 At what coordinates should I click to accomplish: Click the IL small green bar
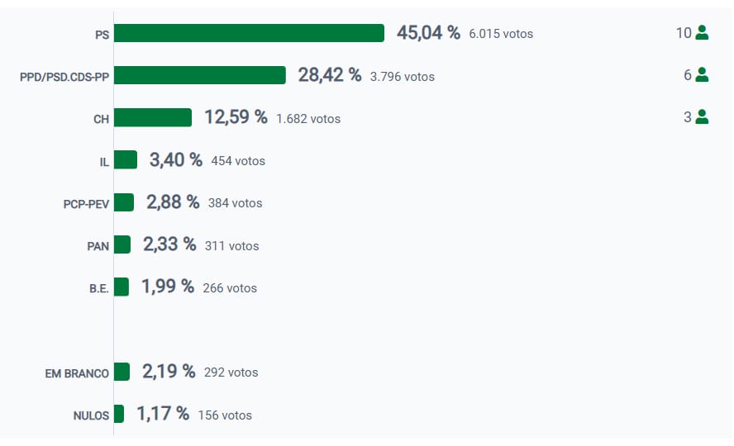tap(126, 159)
